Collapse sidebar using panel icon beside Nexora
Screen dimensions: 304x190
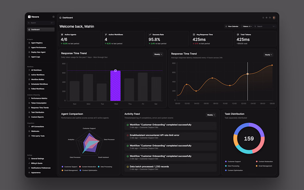click(x=54, y=17)
